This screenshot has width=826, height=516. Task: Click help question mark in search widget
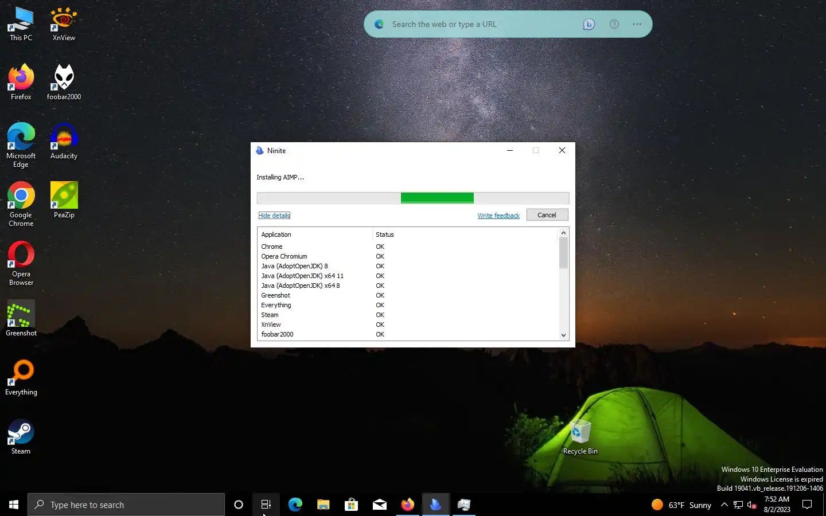point(614,24)
